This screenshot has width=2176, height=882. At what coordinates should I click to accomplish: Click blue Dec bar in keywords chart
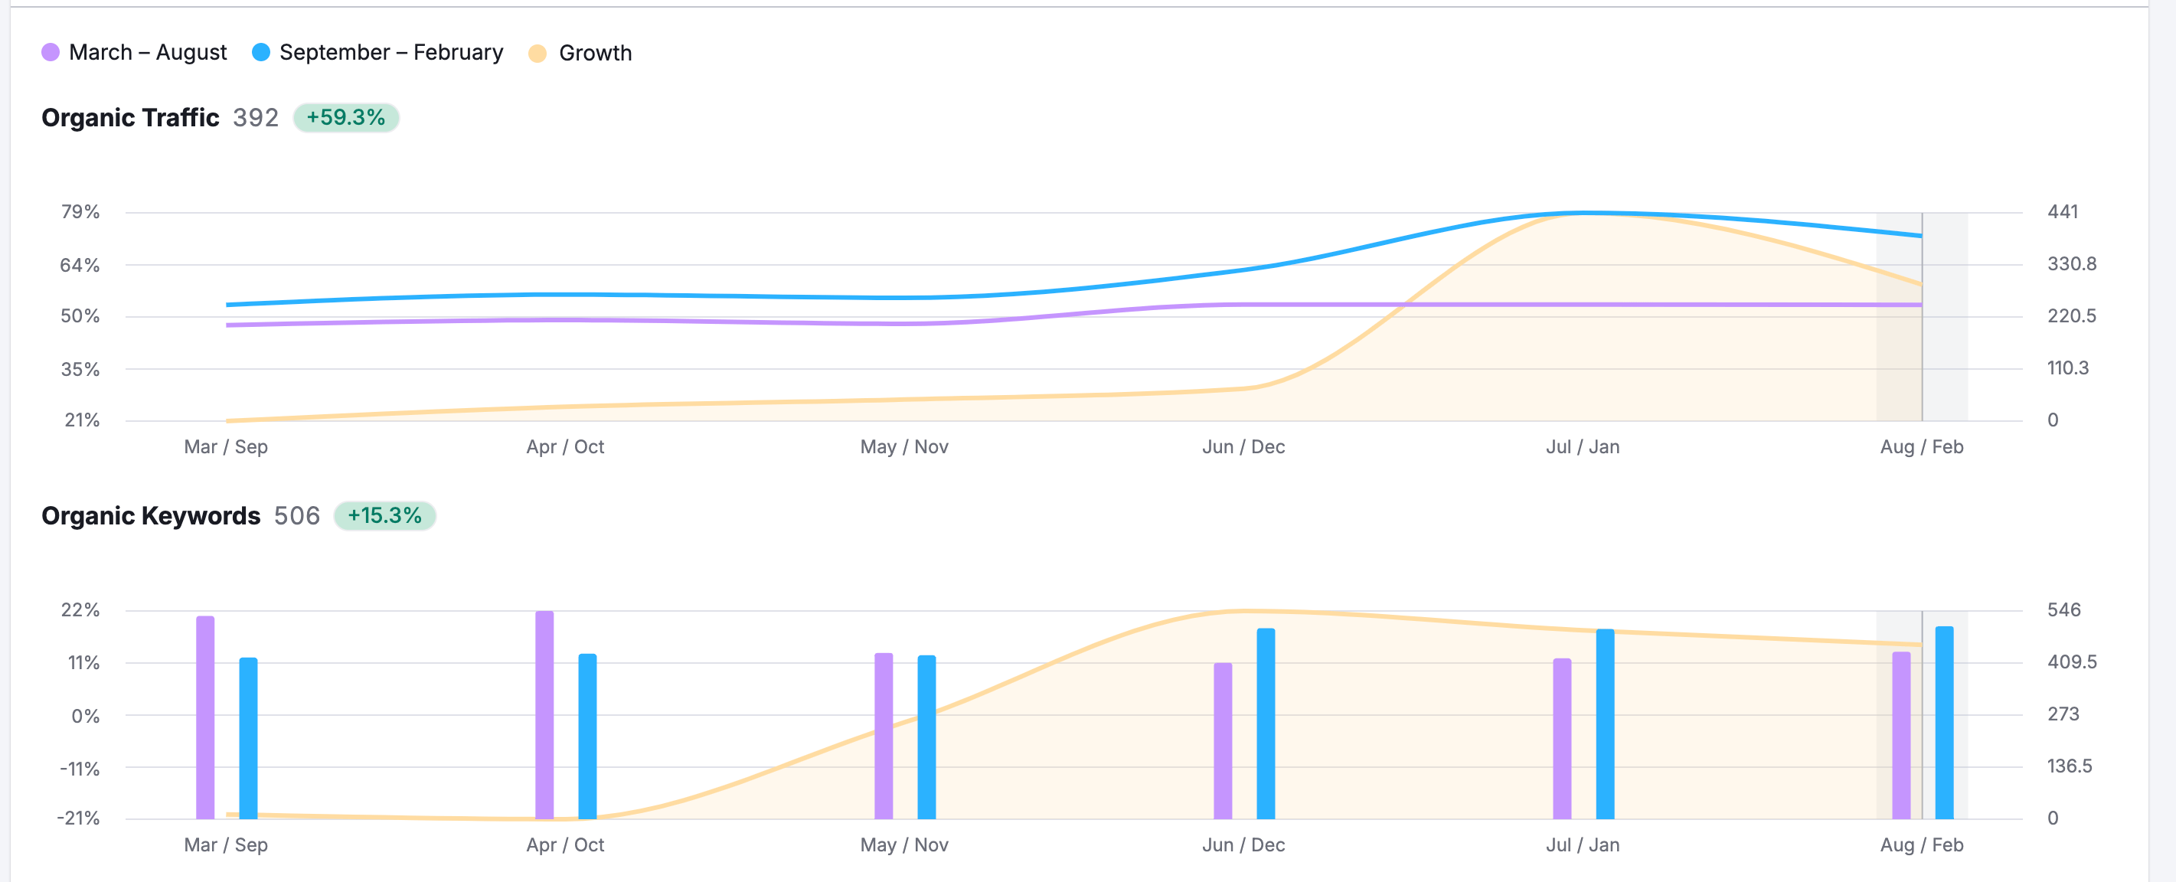pos(1266,724)
